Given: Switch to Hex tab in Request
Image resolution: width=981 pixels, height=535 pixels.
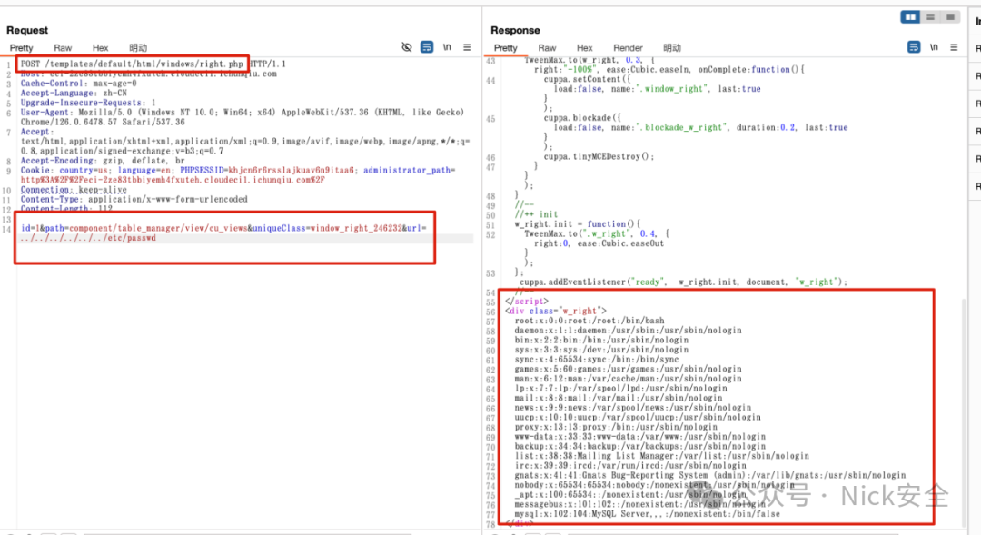Looking at the screenshot, I should (100, 47).
